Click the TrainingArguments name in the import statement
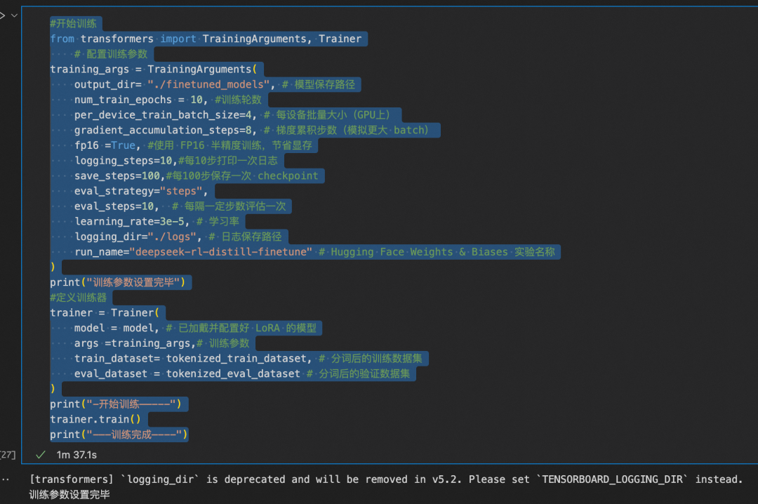 point(254,39)
